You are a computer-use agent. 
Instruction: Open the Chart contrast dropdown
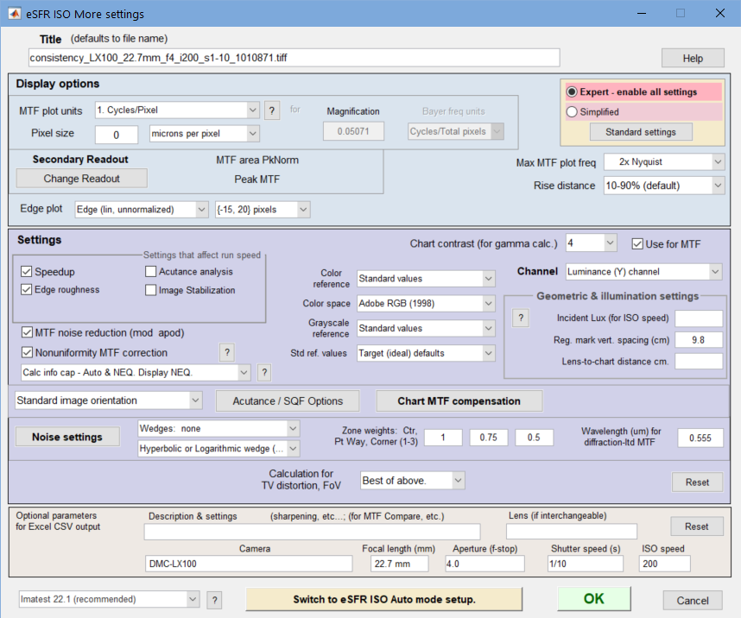coord(592,243)
